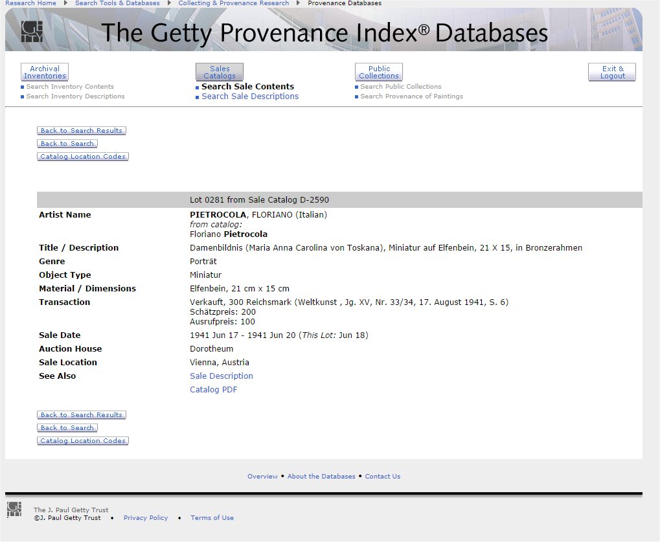Viewport: 660px width, 542px height.
Task: Open the Sales Catalogs section
Action: click(220, 72)
